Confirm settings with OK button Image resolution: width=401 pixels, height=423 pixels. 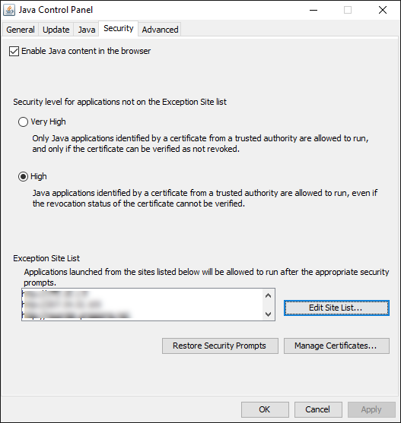tap(265, 409)
